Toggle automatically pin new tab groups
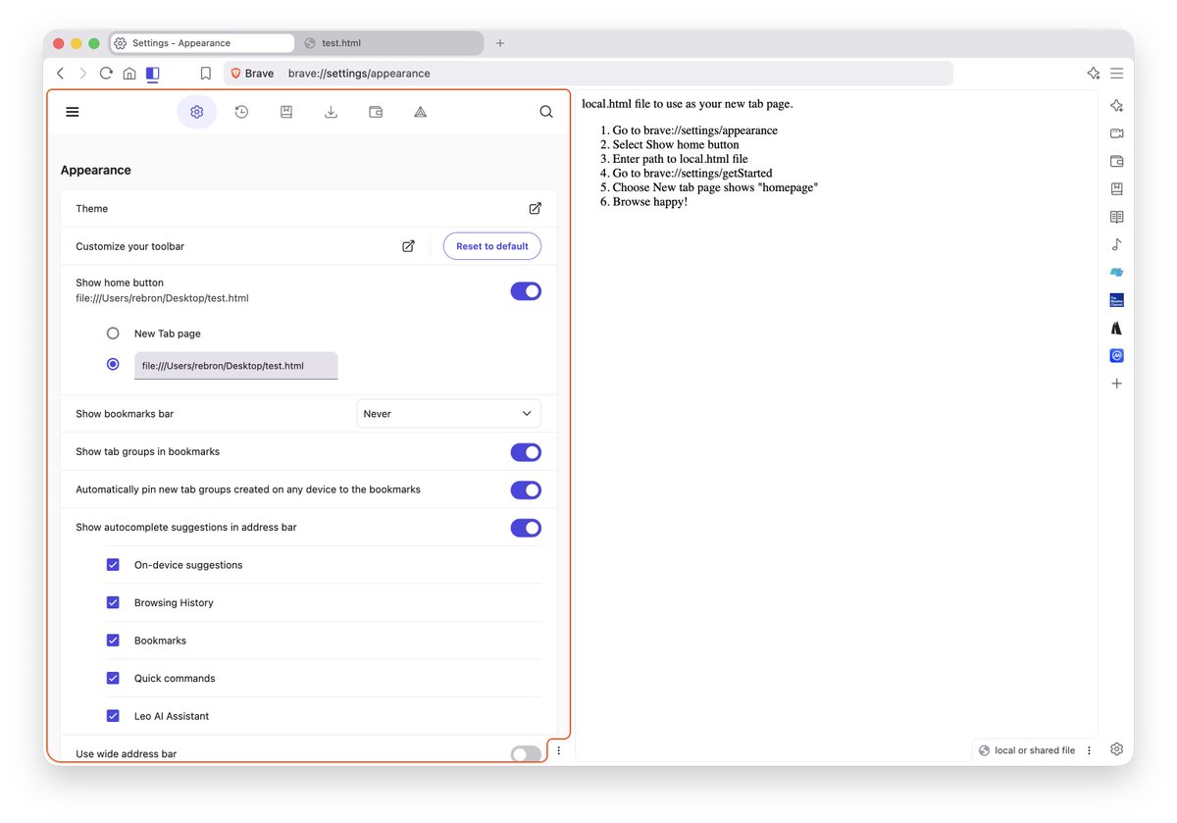1177x823 pixels. click(526, 489)
